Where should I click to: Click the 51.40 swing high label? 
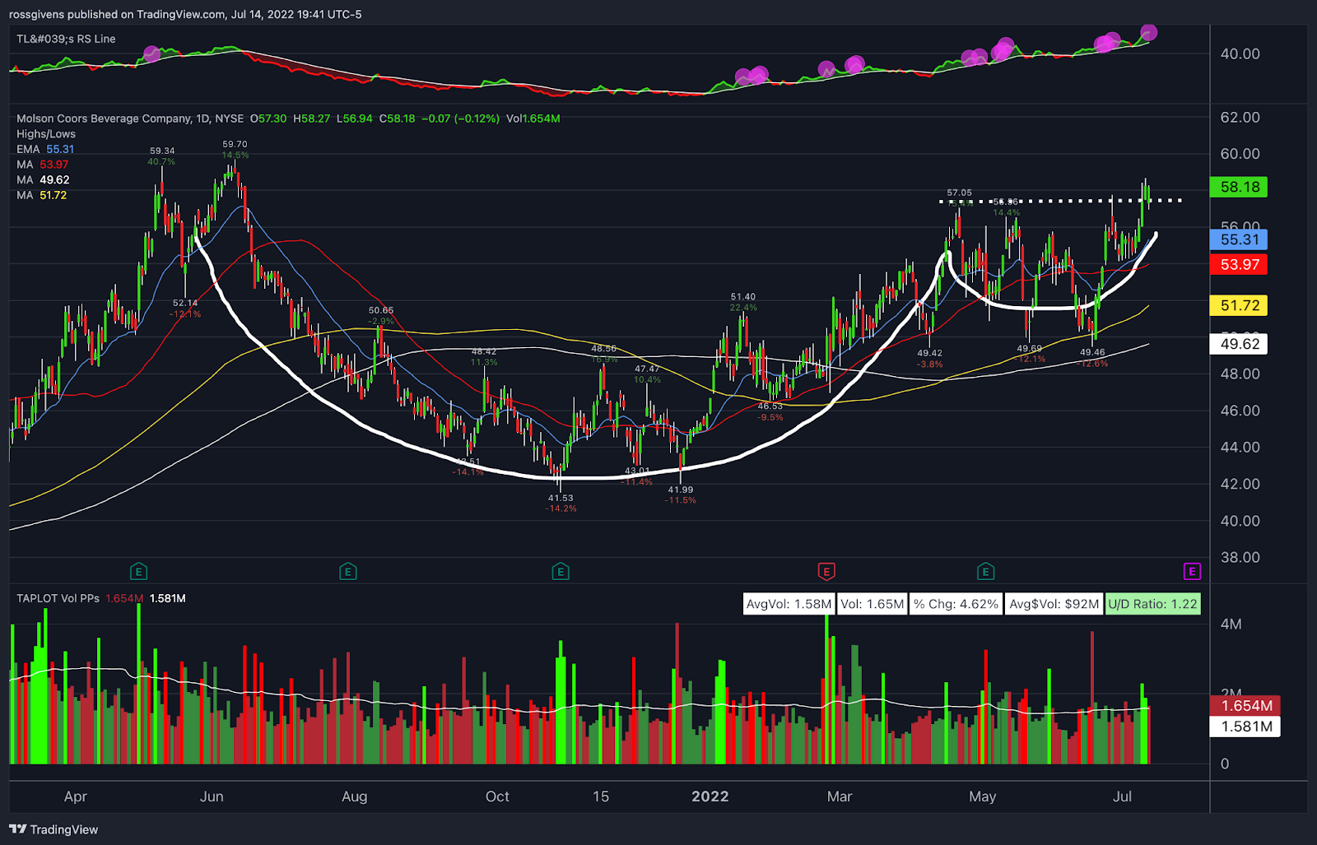742,296
